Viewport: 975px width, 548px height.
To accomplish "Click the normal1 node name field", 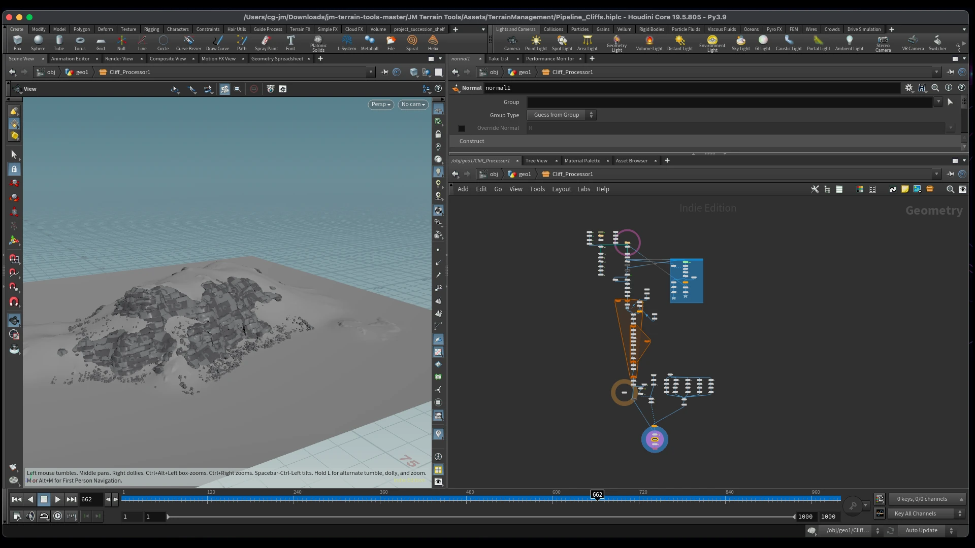I will point(691,88).
